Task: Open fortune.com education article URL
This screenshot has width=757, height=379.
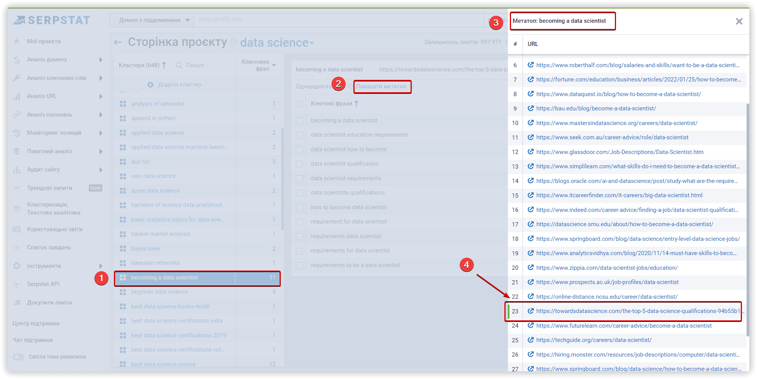Action: click(x=638, y=80)
